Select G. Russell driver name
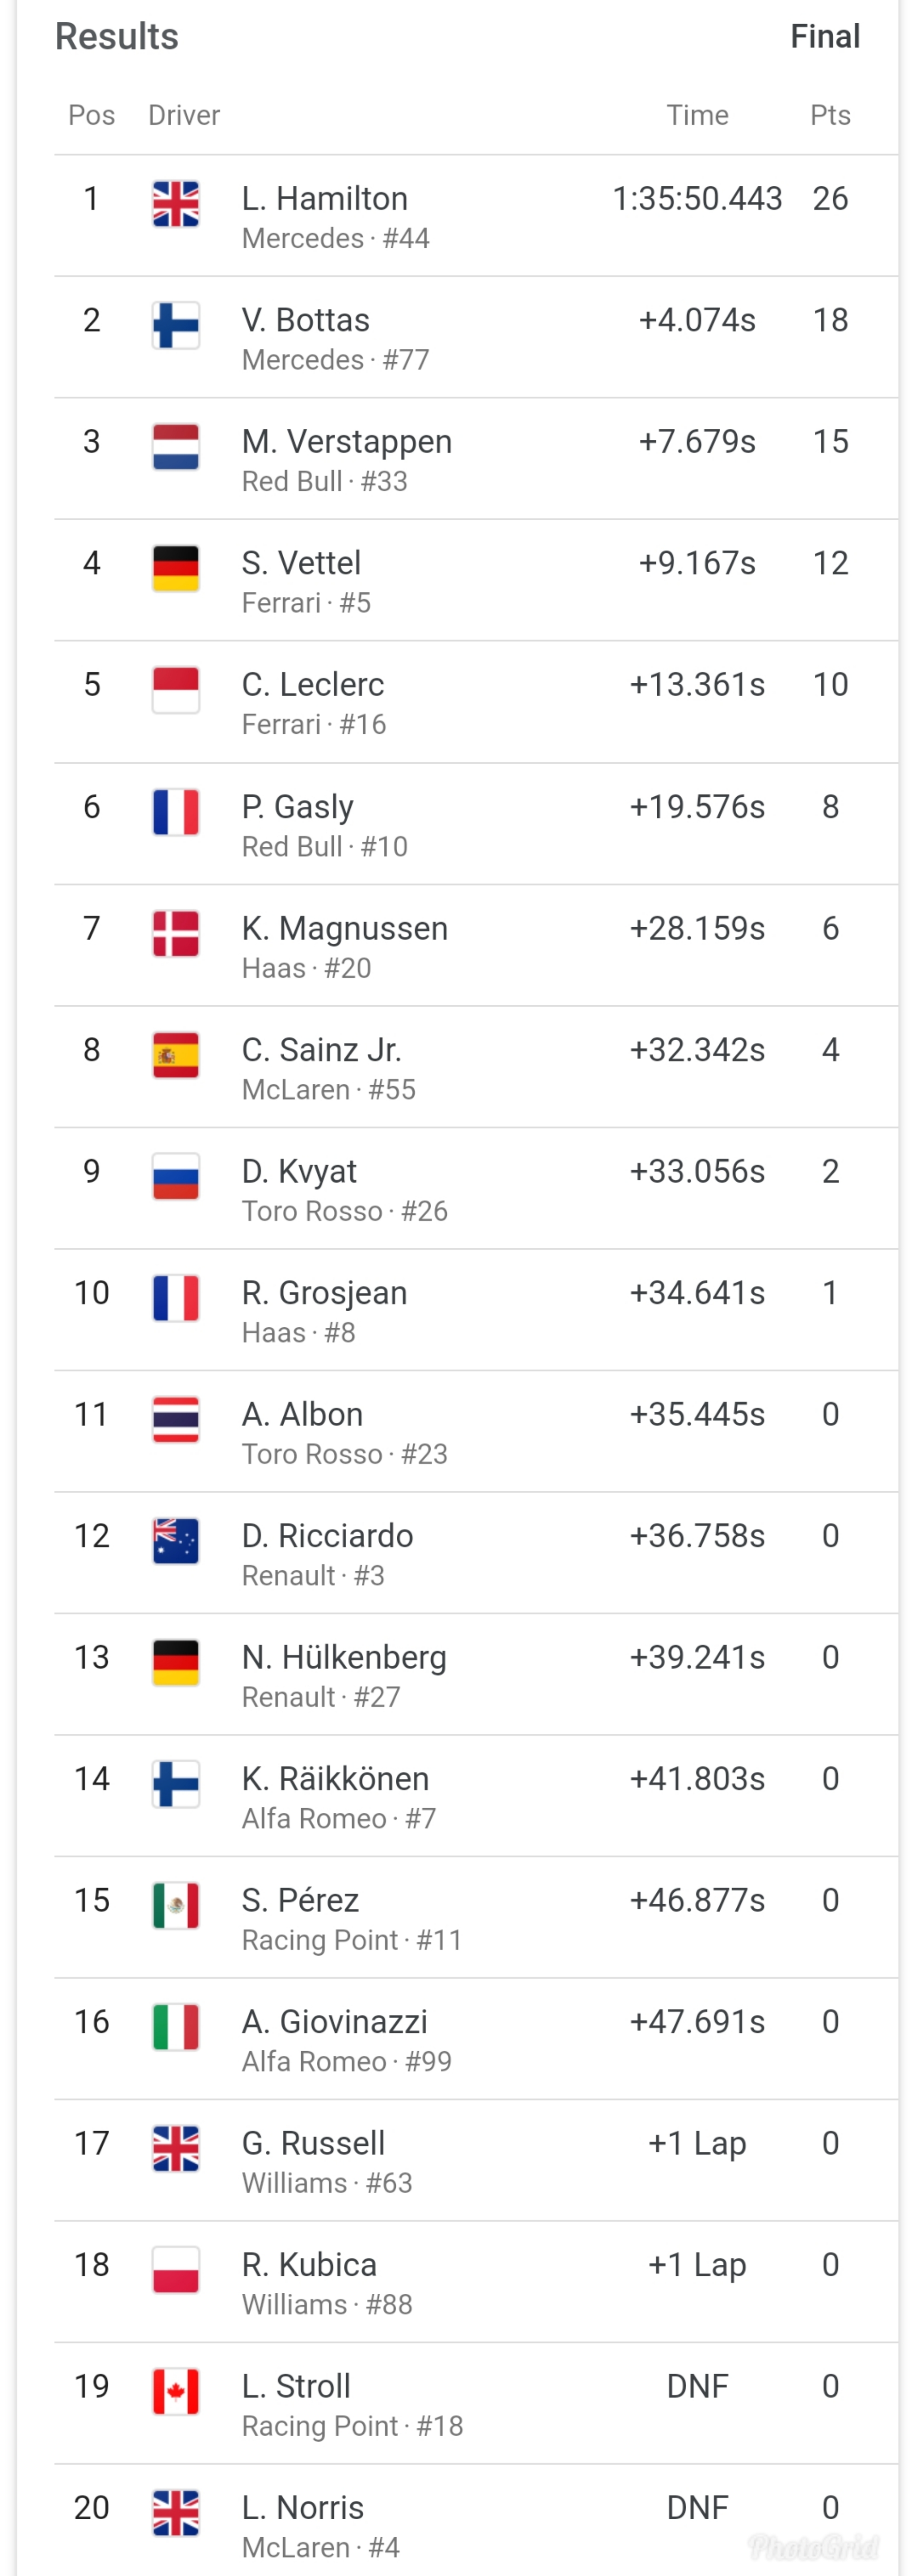The image size is (915, 2576). pyautogui.click(x=313, y=2143)
